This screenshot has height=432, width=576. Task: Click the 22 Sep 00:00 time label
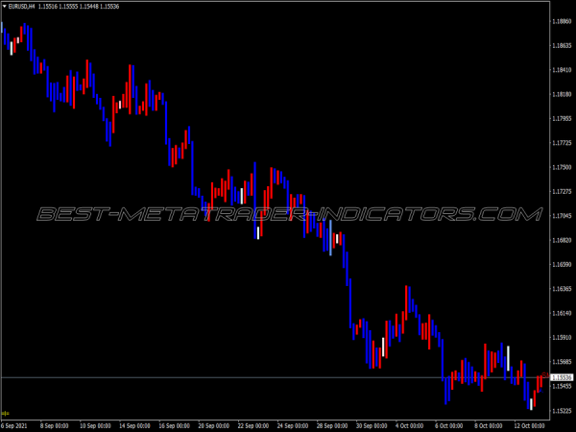pos(253,425)
